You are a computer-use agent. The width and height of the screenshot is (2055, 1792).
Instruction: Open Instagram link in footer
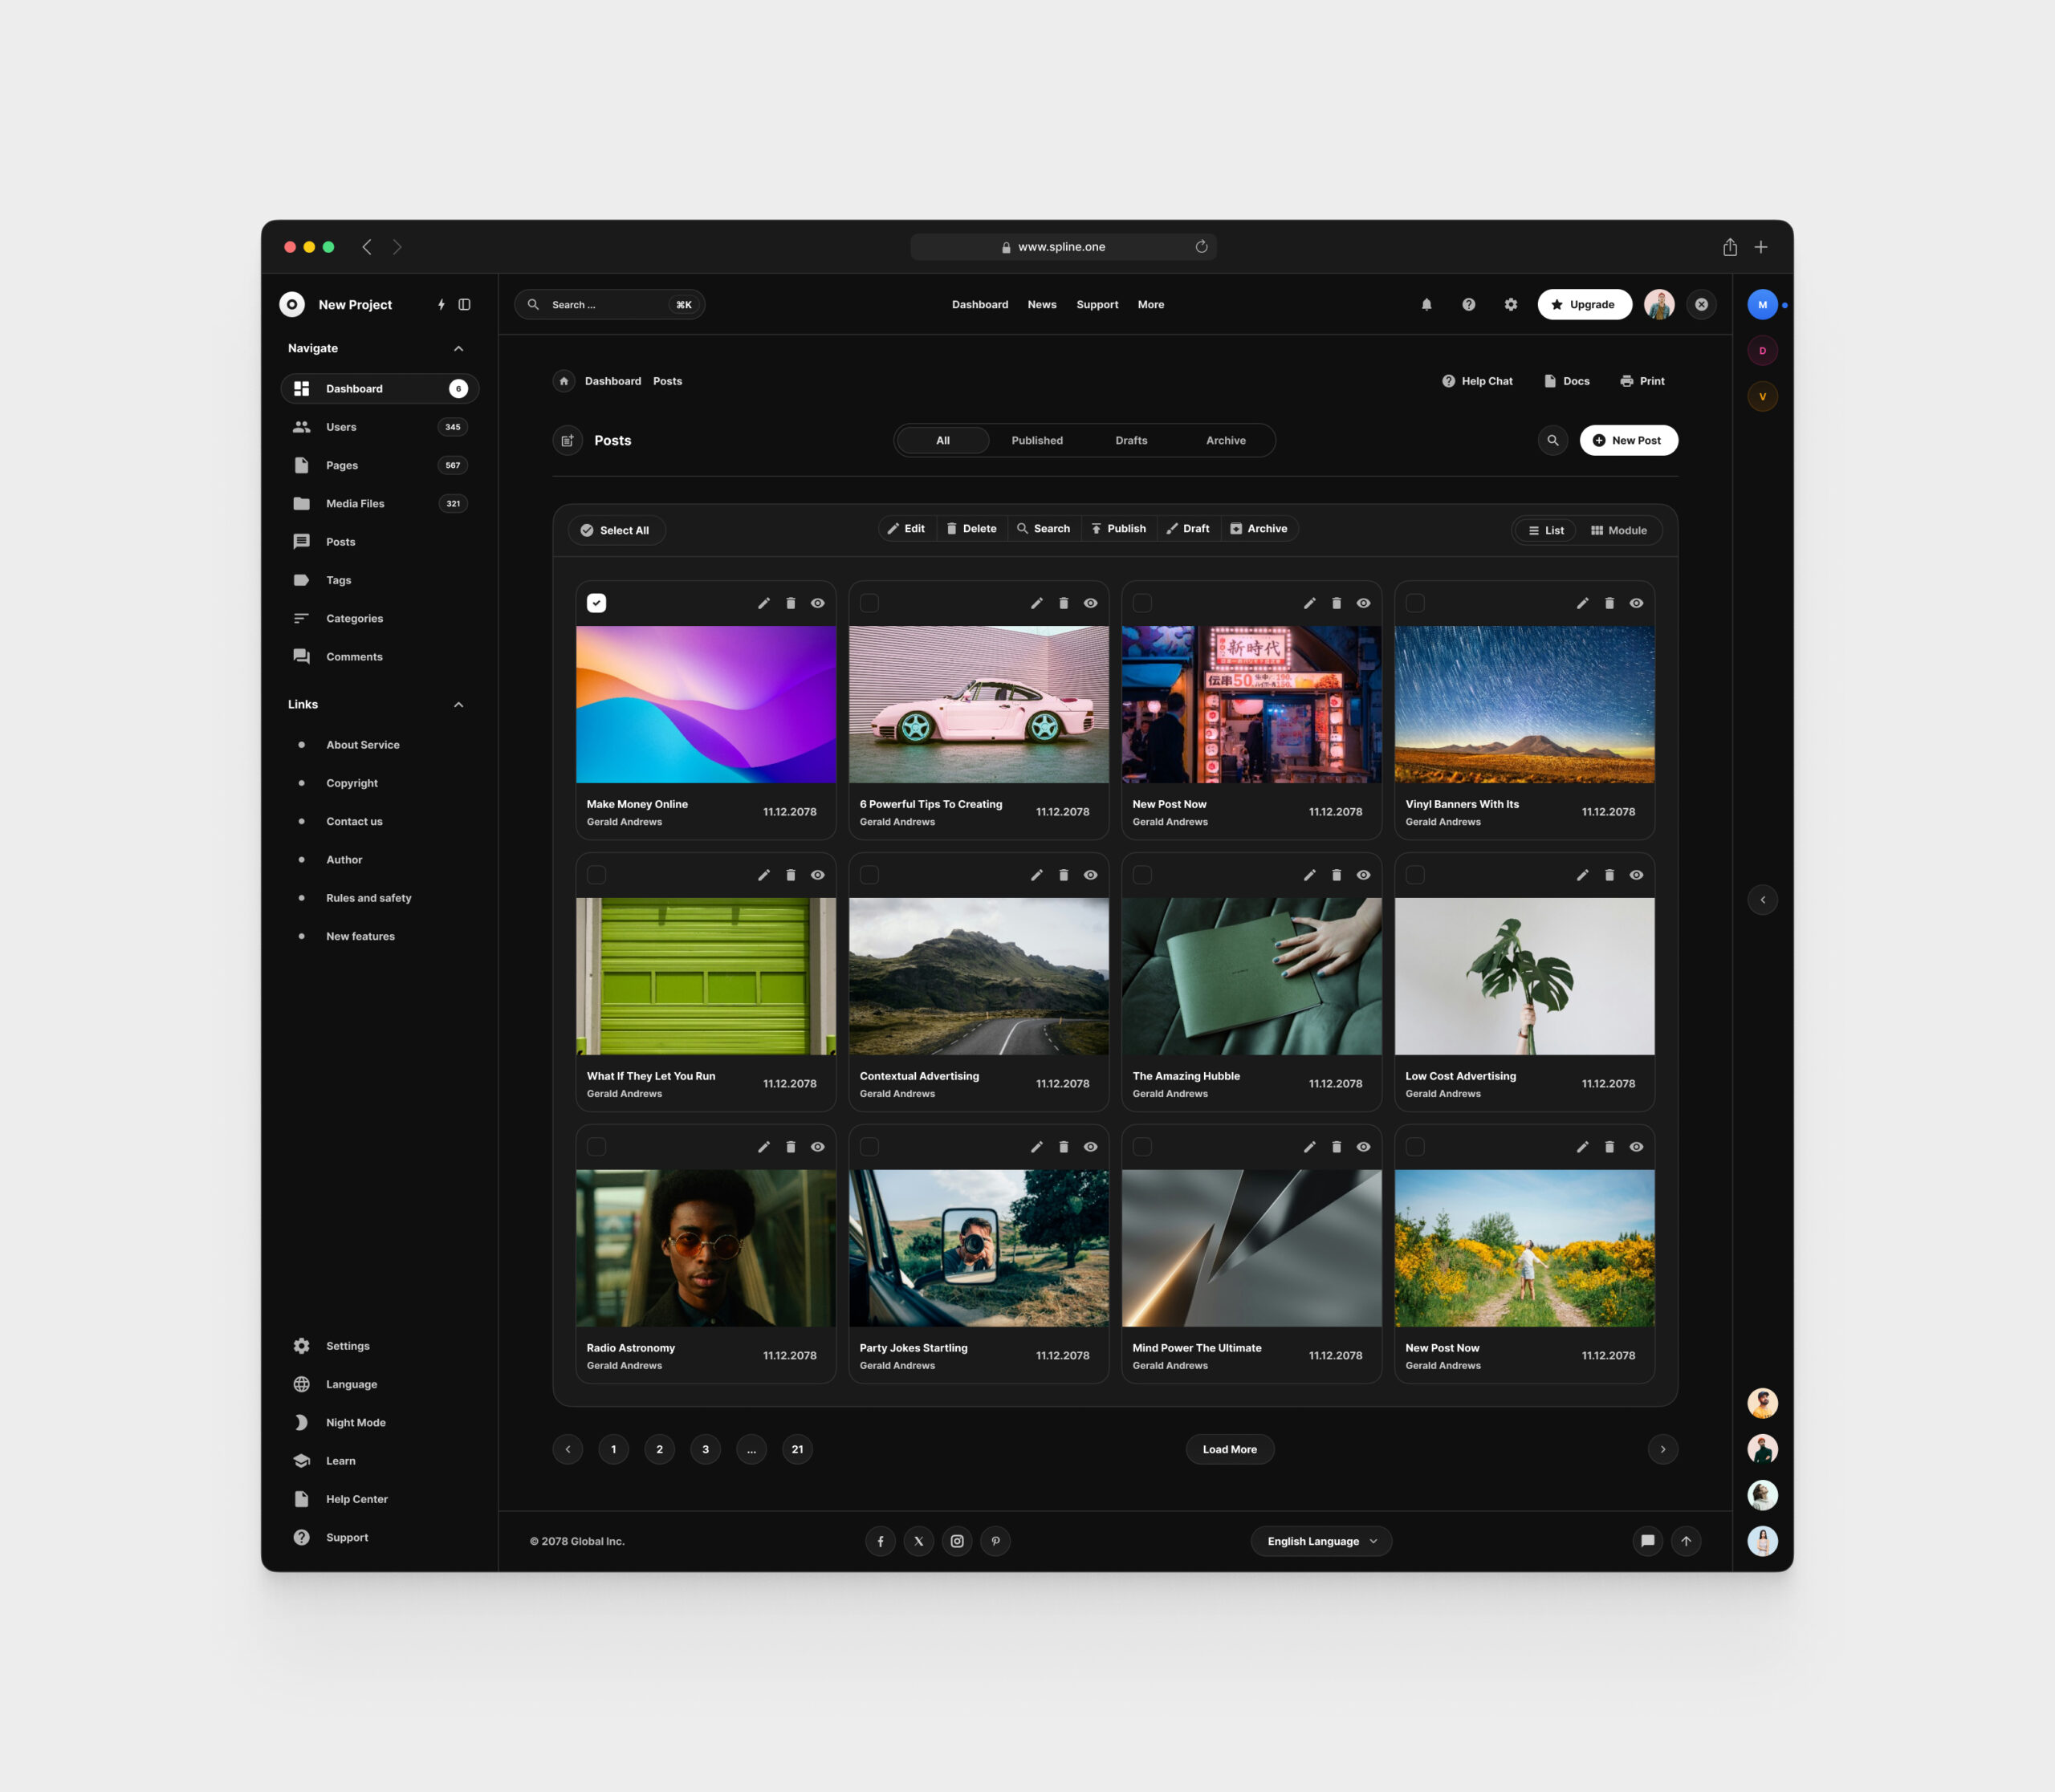958,1541
